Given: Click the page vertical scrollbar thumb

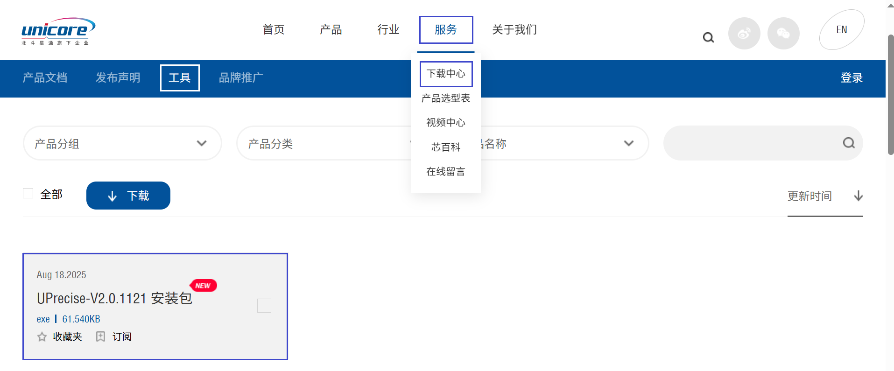Looking at the screenshot, I should pyautogui.click(x=890, y=93).
